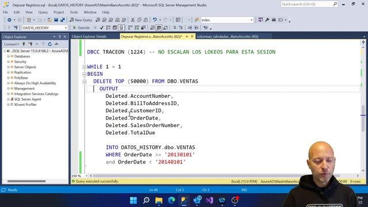Viewport: 368px width, 207px height.
Task: Open the 150 % zoom dropdown
Action: [x=86, y=176]
